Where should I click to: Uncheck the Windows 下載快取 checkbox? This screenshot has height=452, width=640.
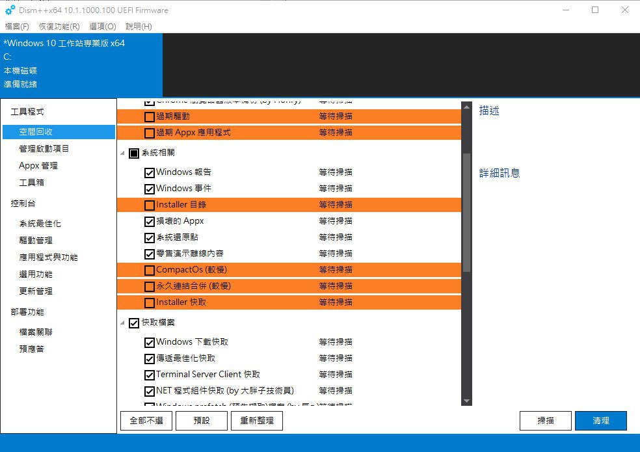150,342
